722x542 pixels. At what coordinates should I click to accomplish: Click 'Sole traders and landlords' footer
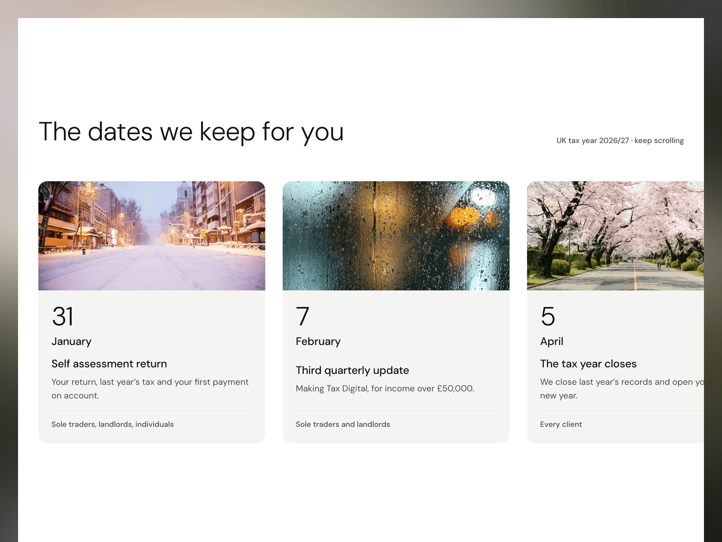point(343,424)
